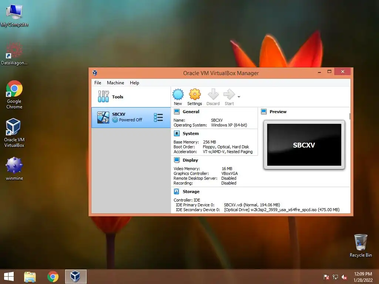The width and height of the screenshot is (379, 284).
Task: Click the General section icon
Action: point(177,112)
